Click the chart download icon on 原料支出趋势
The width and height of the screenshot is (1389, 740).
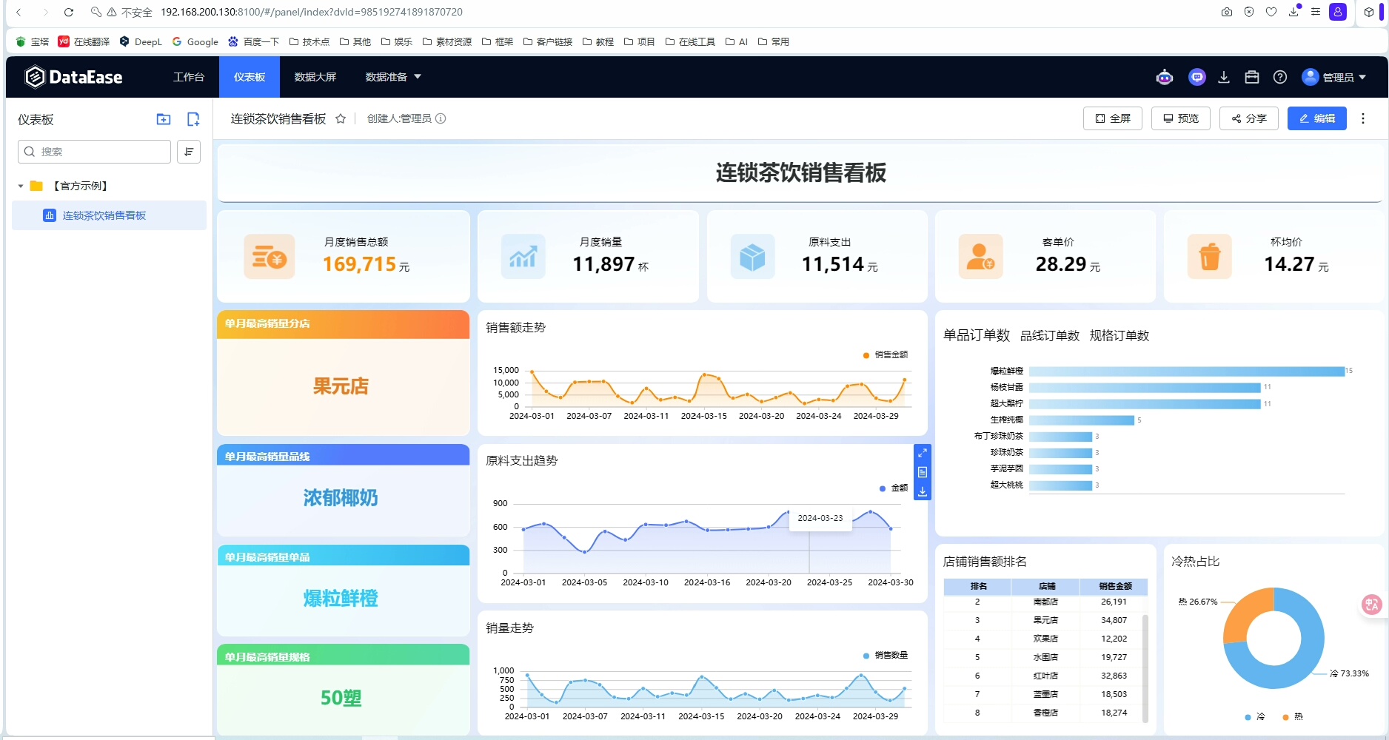point(923,491)
